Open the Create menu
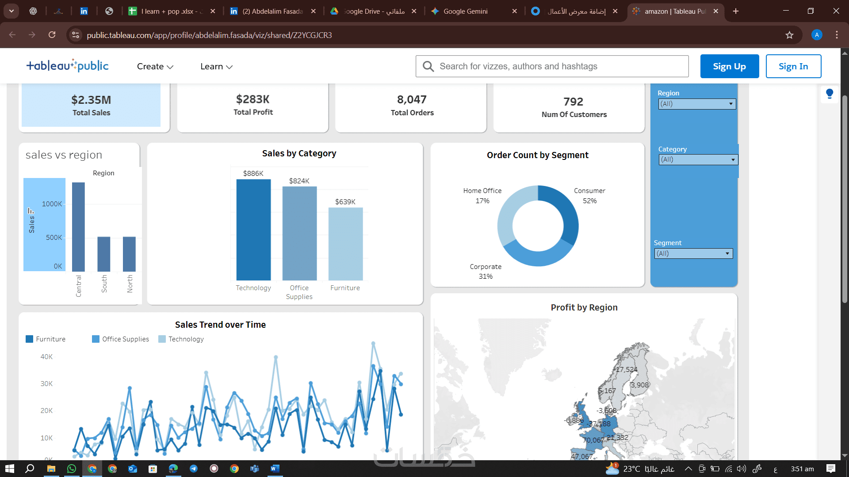 pos(155,66)
